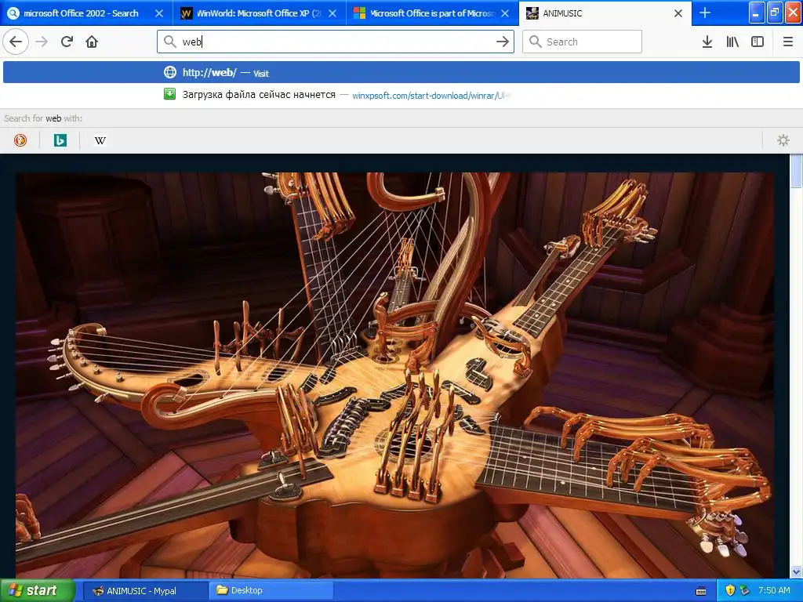Screen dimensions: 803x602
Task: Click the 7:50 AM clock
Action: click(x=774, y=591)
